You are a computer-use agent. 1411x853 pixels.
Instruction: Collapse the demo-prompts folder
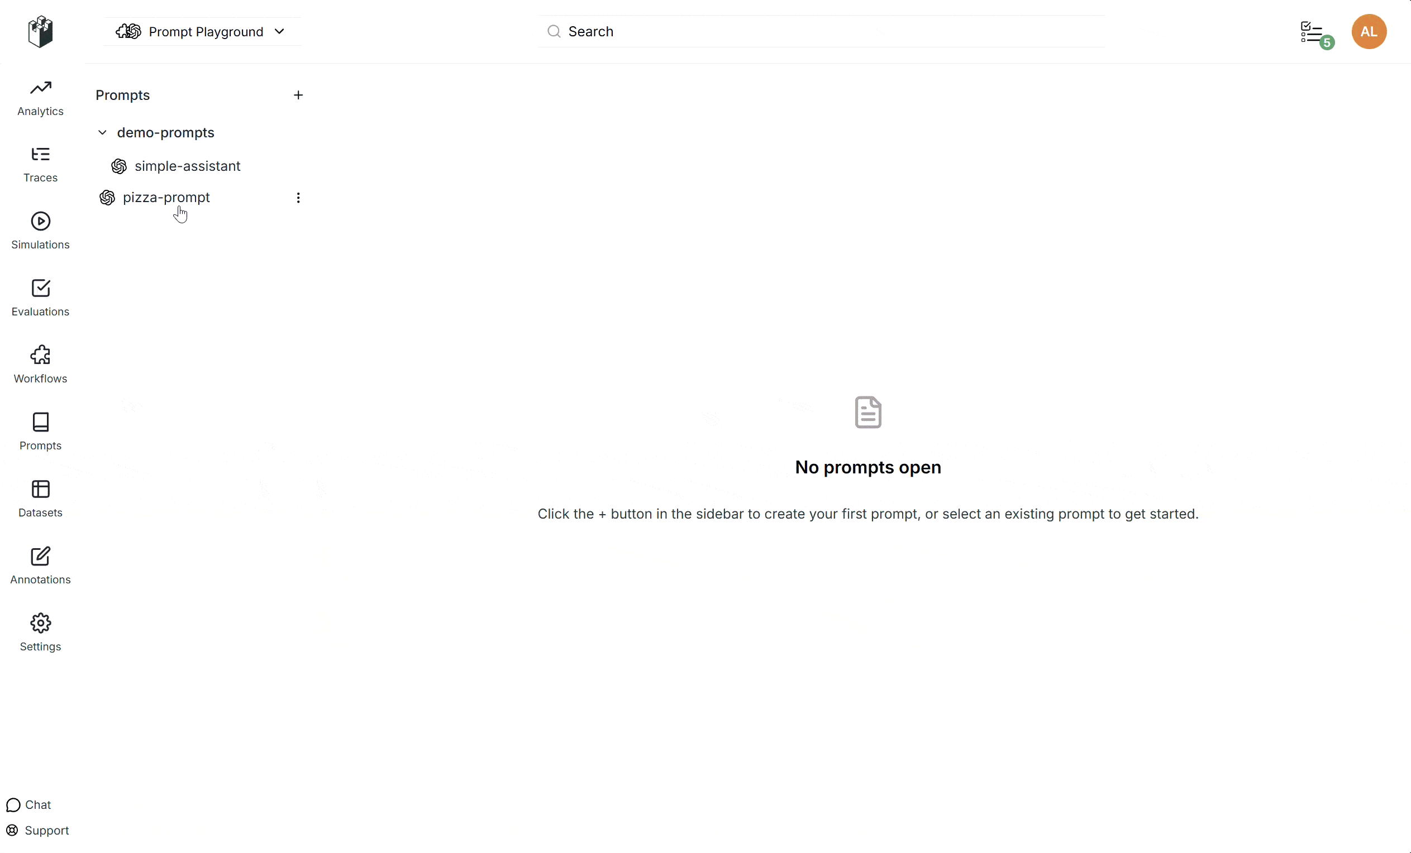pos(102,132)
